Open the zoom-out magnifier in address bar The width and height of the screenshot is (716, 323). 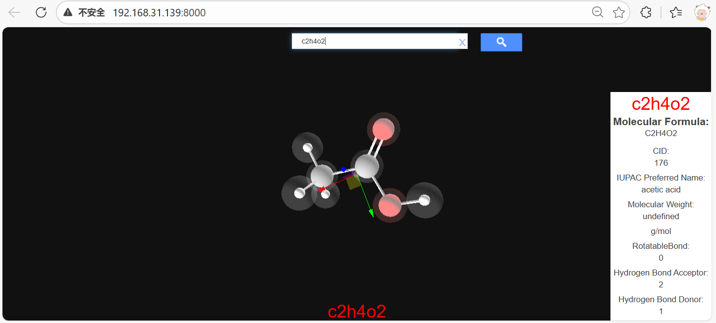point(598,12)
